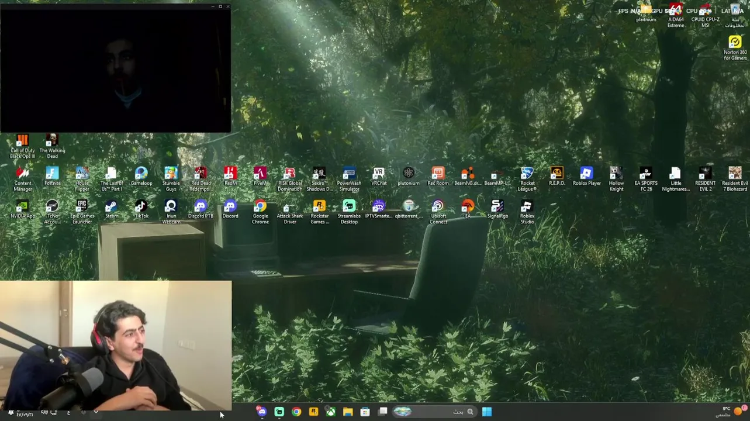
Task: Select the Streamlabs Desktop icon
Action: (349, 212)
